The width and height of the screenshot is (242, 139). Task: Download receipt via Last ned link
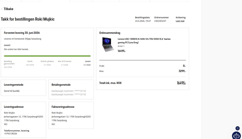[x=180, y=21]
